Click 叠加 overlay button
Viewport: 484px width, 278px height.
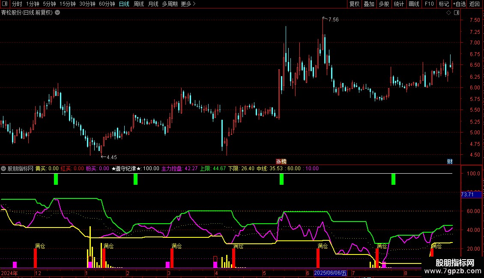click(369, 4)
